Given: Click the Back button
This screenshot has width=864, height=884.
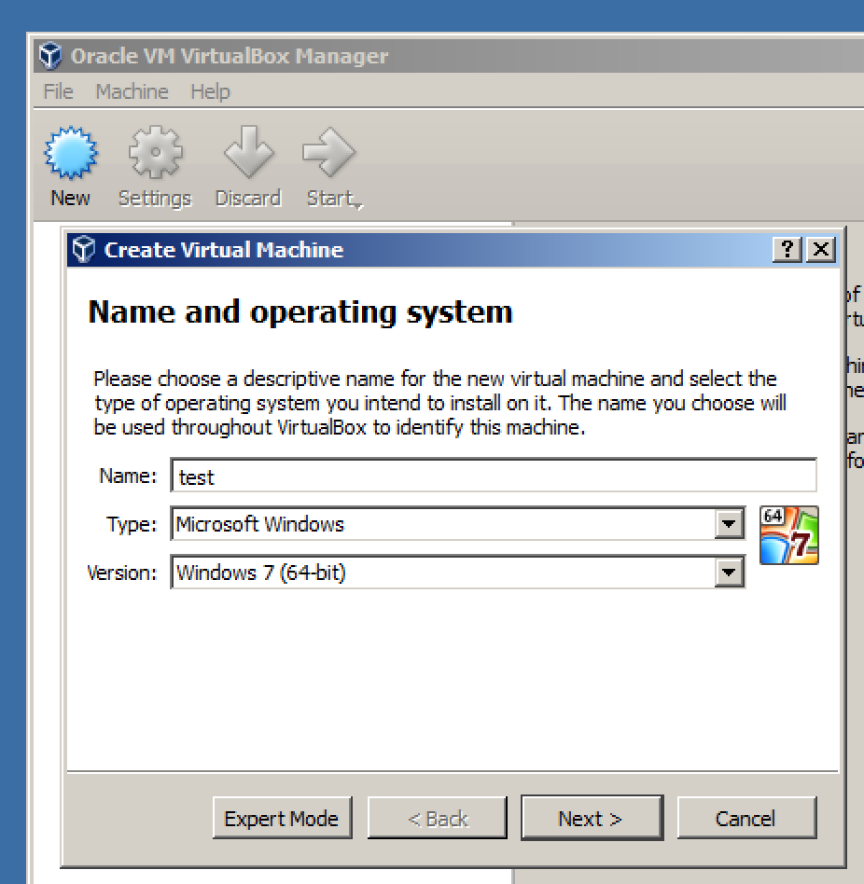Looking at the screenshot, I should tap(437, 818).
